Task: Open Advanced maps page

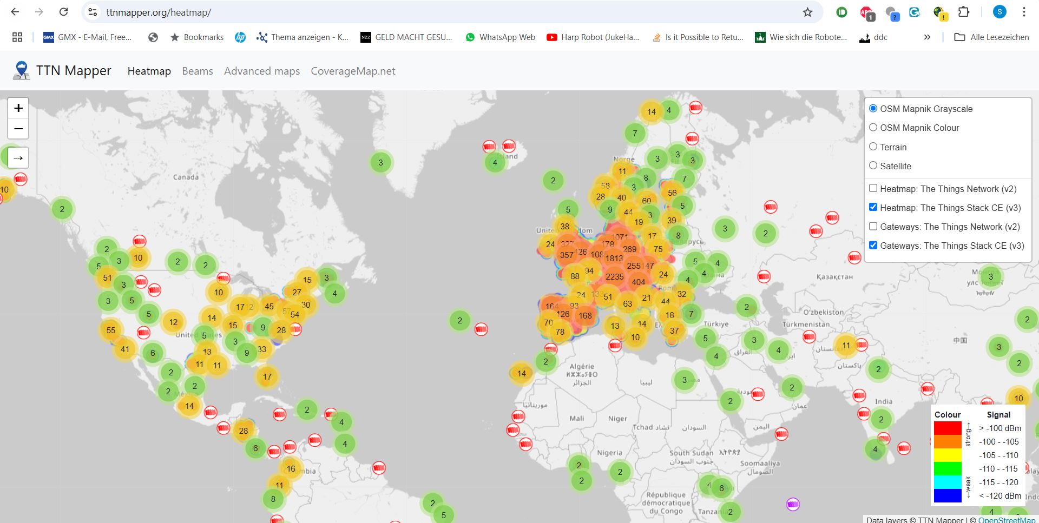Action: (x=262, y=71)
